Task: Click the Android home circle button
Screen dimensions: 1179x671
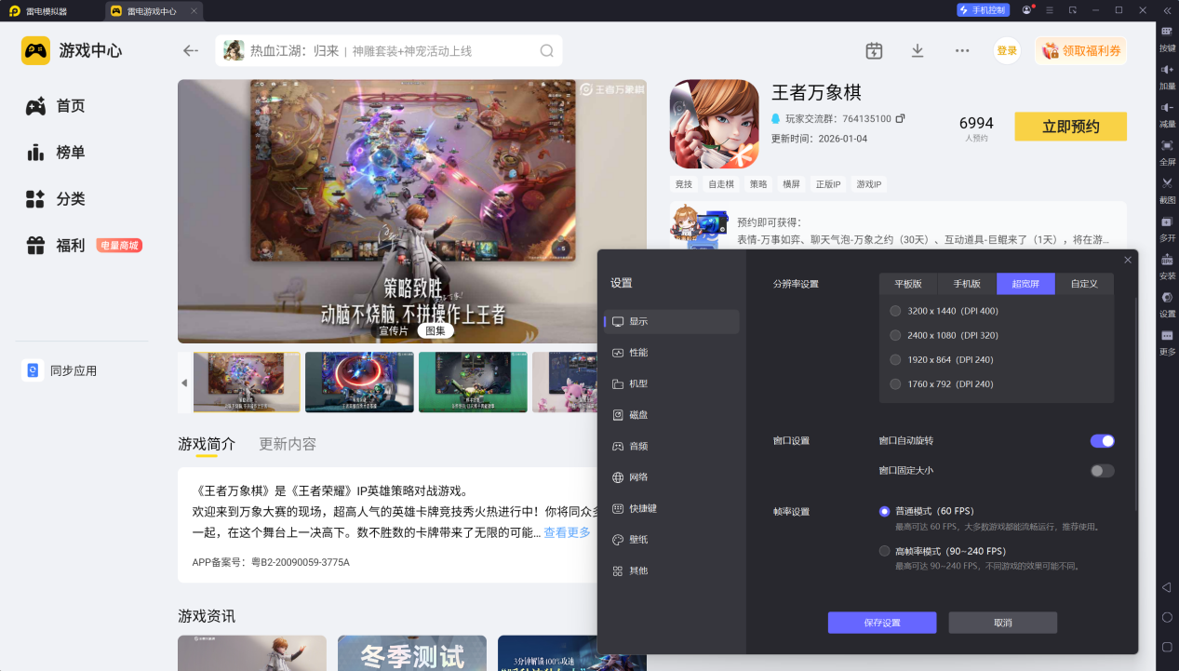Action: [x=1167, y=617]
